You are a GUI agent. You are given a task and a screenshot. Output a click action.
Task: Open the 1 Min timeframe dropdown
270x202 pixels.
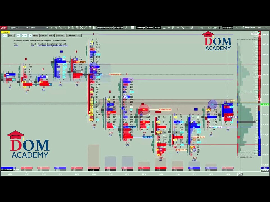click(x=39, y=28)
